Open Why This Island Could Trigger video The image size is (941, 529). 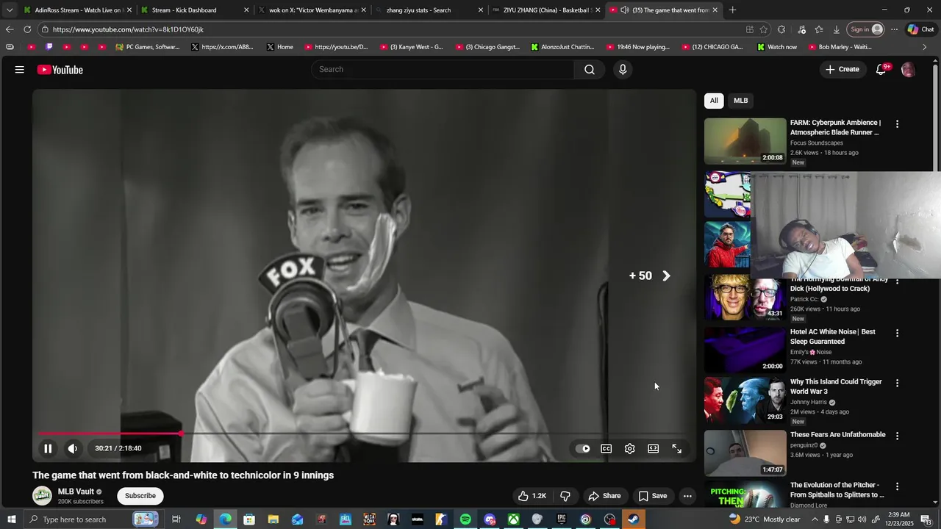pyautogui.click(x=836, y=386)
